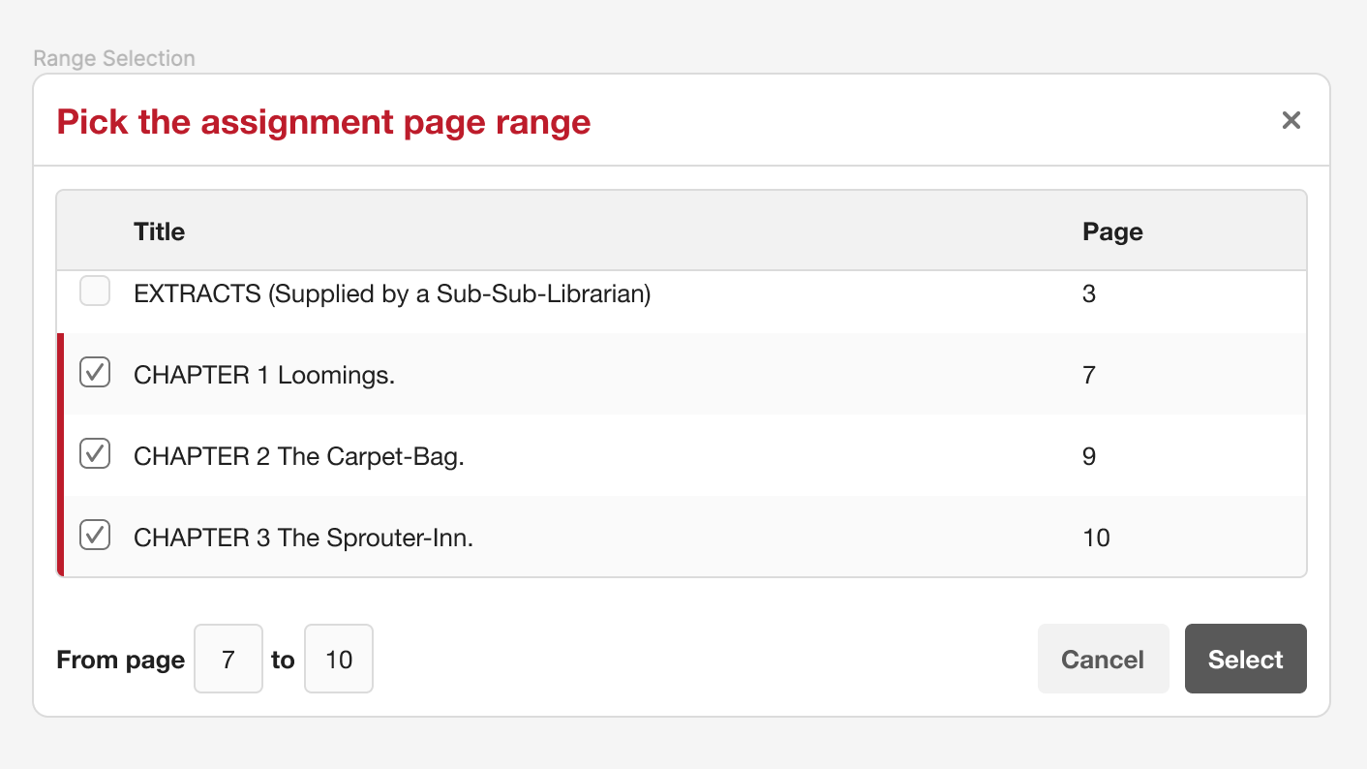
Task: Disable the CHAPTER 2 The Carpet-Bag checkbox
Action: click(94, 453)
